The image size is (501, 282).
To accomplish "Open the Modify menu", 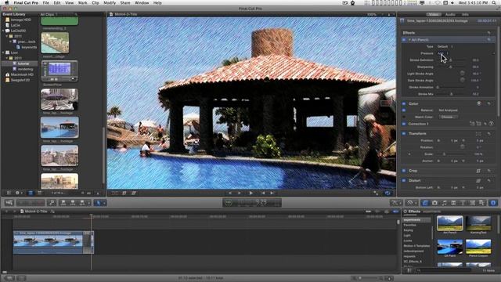I will click(110, 2).
